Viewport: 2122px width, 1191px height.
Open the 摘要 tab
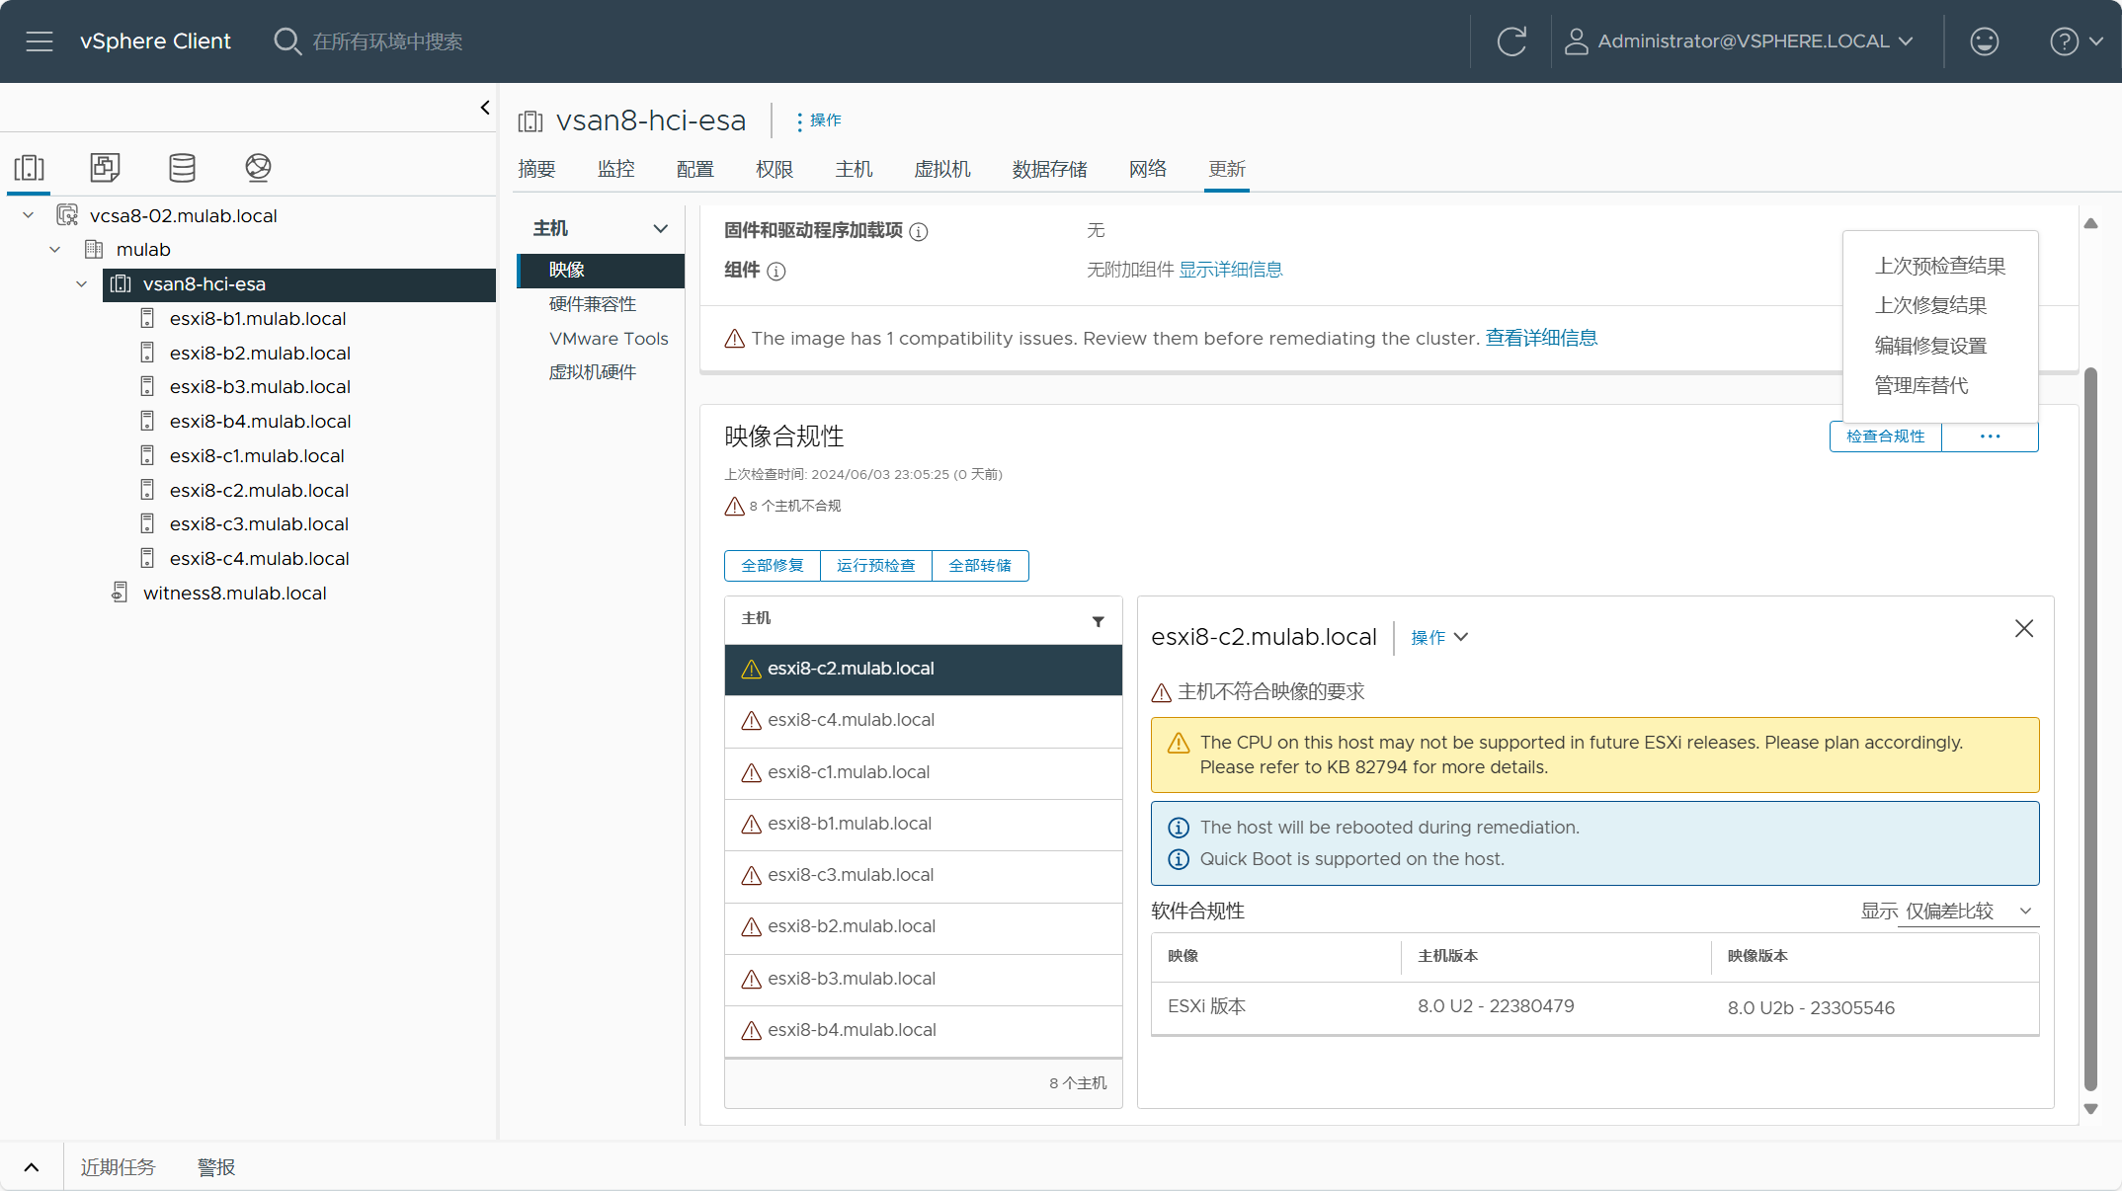[536, 169]
